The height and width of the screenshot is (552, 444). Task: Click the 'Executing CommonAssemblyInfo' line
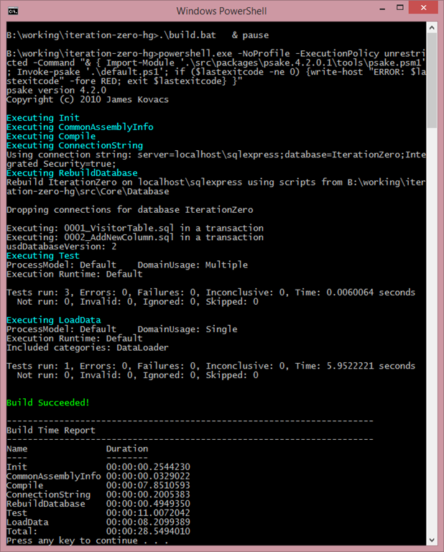pos(80,127)
